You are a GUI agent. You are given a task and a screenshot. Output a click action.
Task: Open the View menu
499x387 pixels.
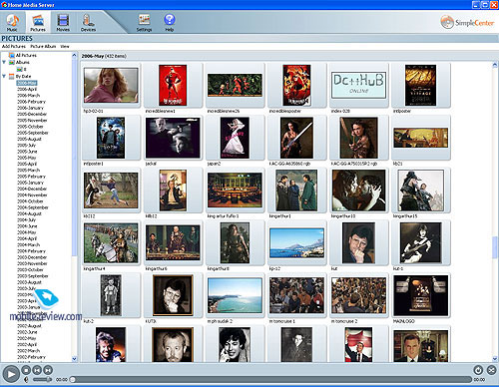click(65, 46)
